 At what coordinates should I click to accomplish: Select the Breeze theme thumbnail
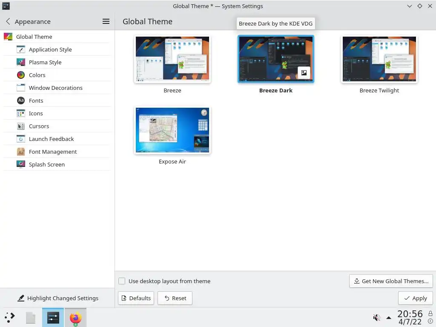(x=172, y=59)
